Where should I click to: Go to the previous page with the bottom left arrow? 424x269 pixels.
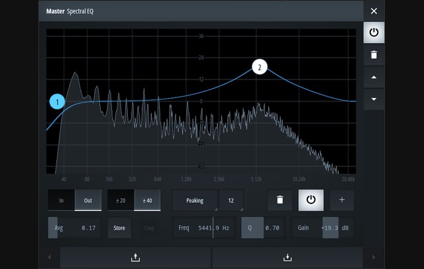50,257
